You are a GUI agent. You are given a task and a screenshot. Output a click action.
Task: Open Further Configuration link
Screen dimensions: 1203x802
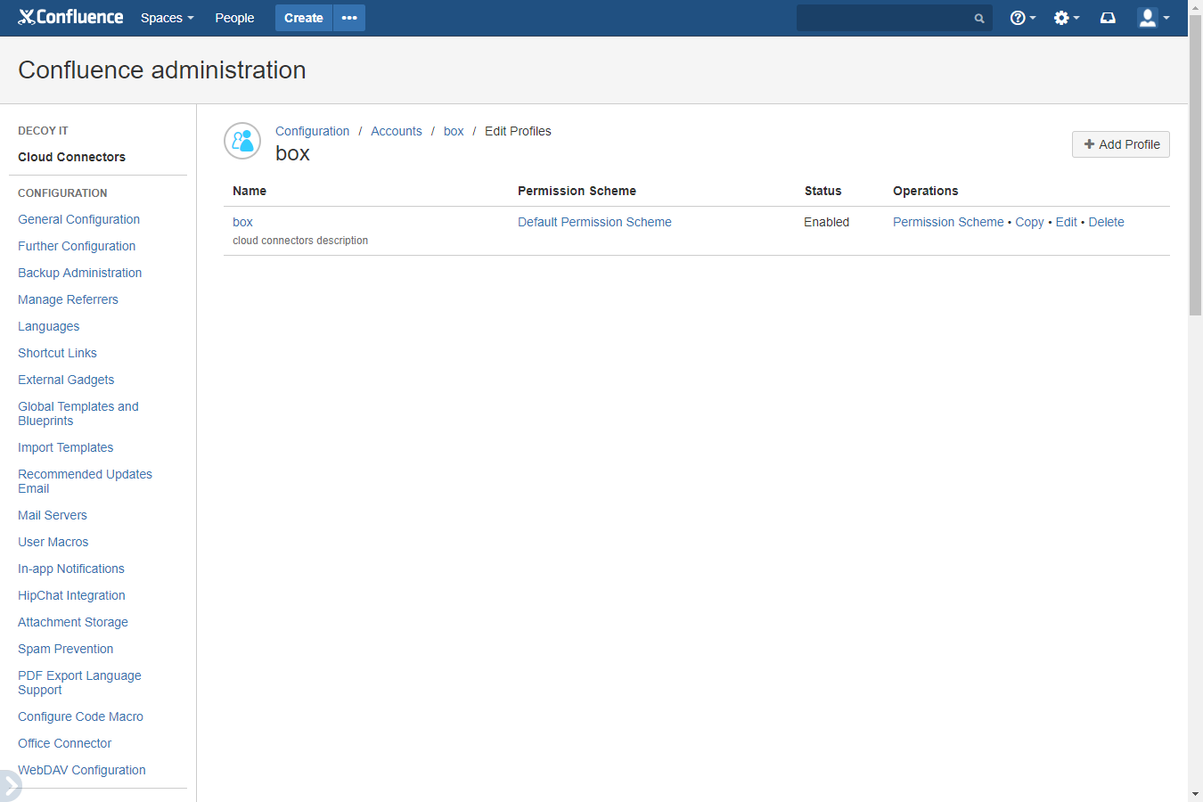pos(77,246)
